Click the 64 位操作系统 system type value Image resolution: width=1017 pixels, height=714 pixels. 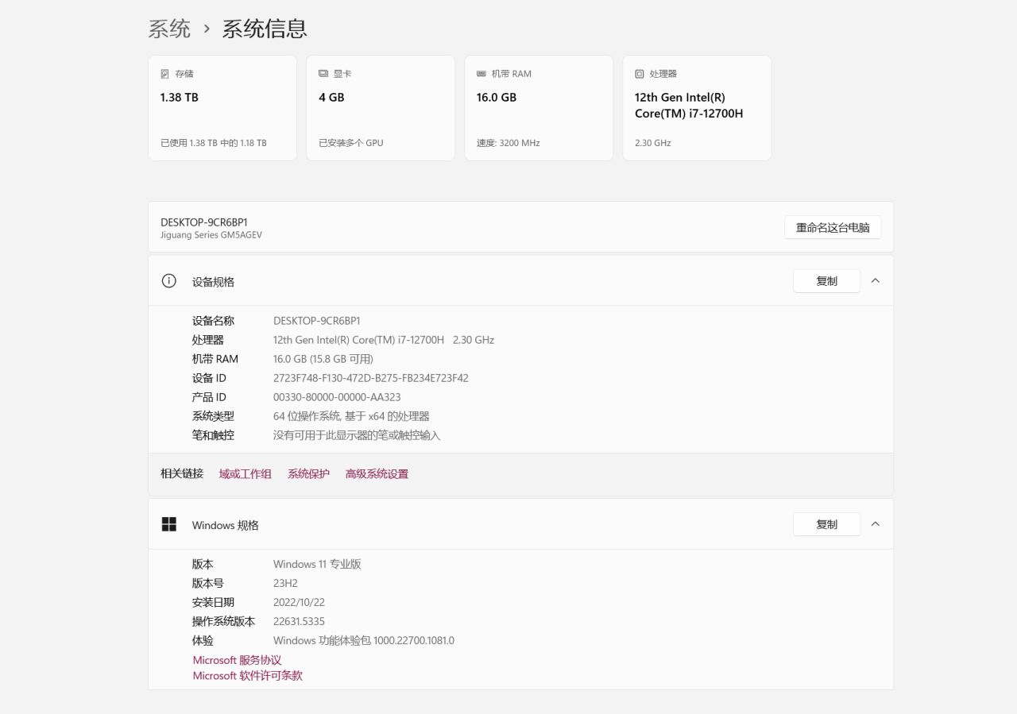(351, 416)
